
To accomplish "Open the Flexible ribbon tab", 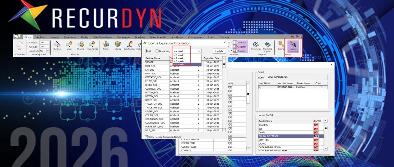I will pos(85,37).
